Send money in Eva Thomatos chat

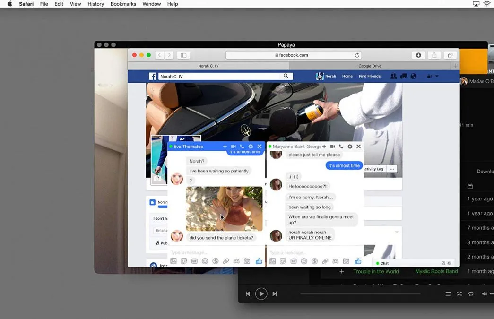(x=216, y=261)
